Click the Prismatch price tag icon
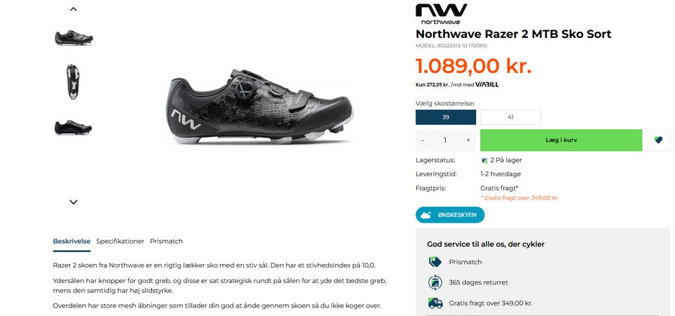Screen dimensions: 675x316 [x=435, y=262]
